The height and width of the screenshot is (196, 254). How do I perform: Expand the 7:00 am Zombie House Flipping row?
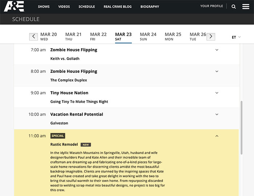pos(217,50)
